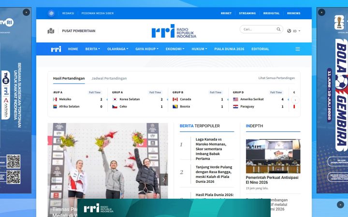Click the Bosnia flag icon

(175, 107)
